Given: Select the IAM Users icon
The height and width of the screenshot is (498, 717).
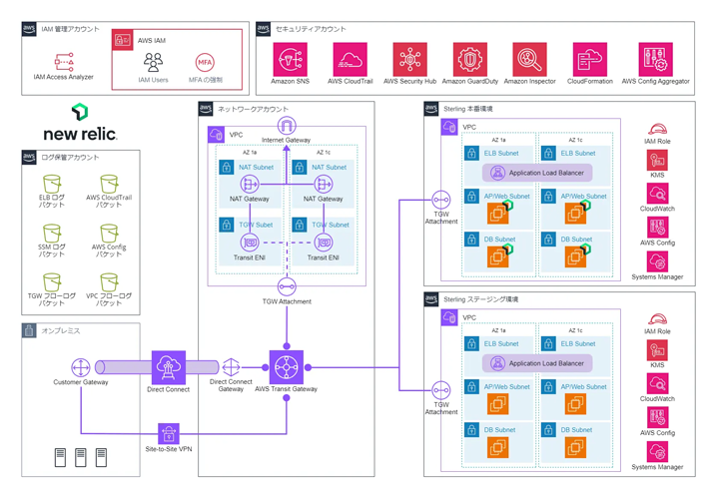Looking at the screenshot, I should [153, 62].
